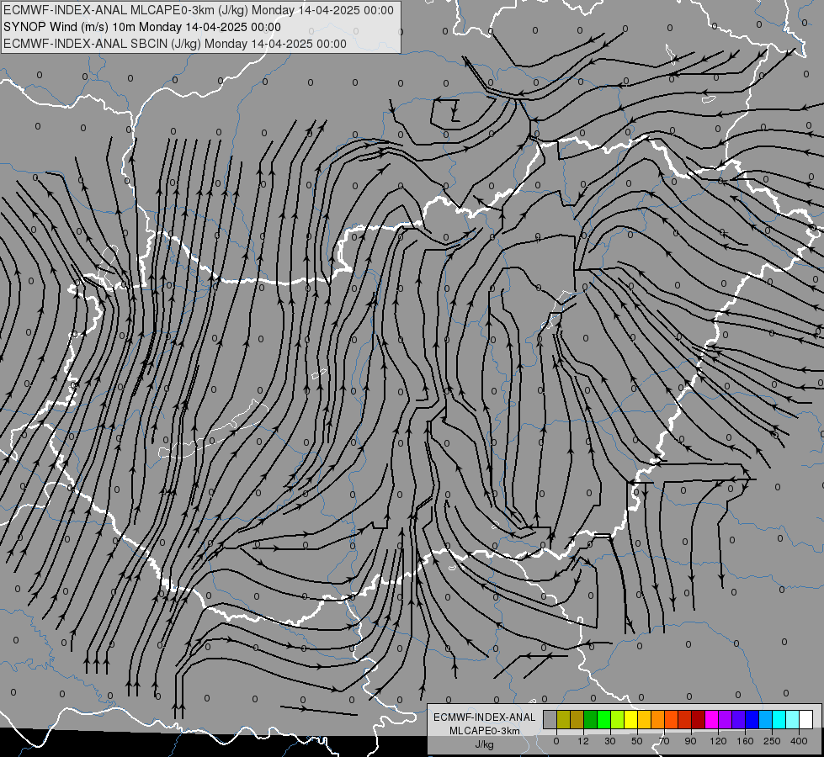
Task: Select the yellow-green legend swatch
Action: click(x=618, y=719)
